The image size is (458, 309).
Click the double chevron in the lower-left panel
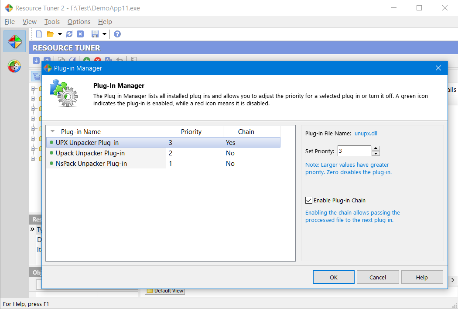[32, 229]
